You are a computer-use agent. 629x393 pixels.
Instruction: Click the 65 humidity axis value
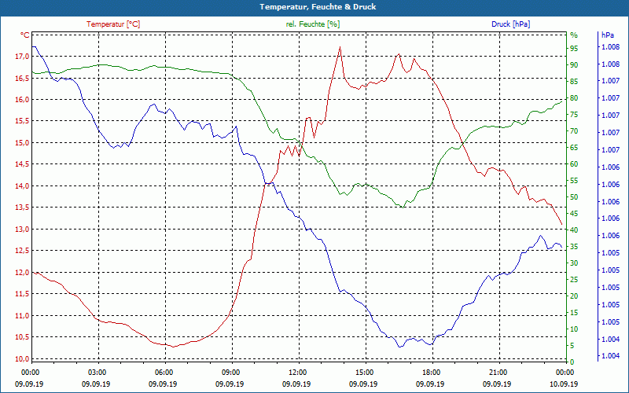(574, 148)
